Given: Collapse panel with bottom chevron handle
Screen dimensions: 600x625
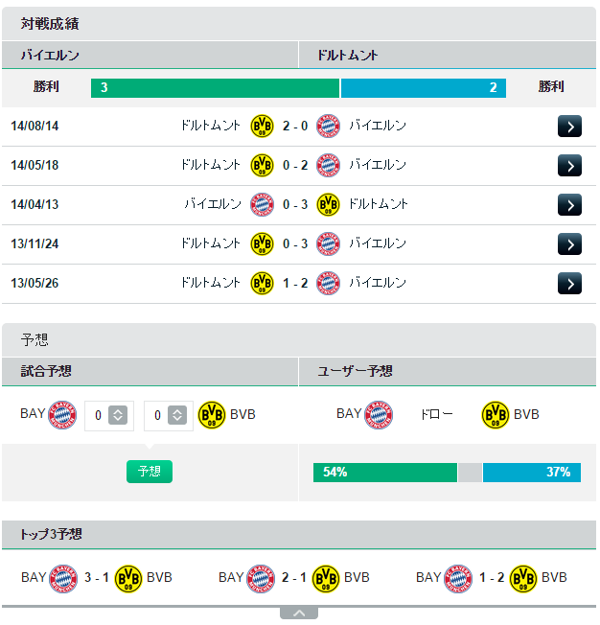Looking at the screenshot, I should point(300,614).
